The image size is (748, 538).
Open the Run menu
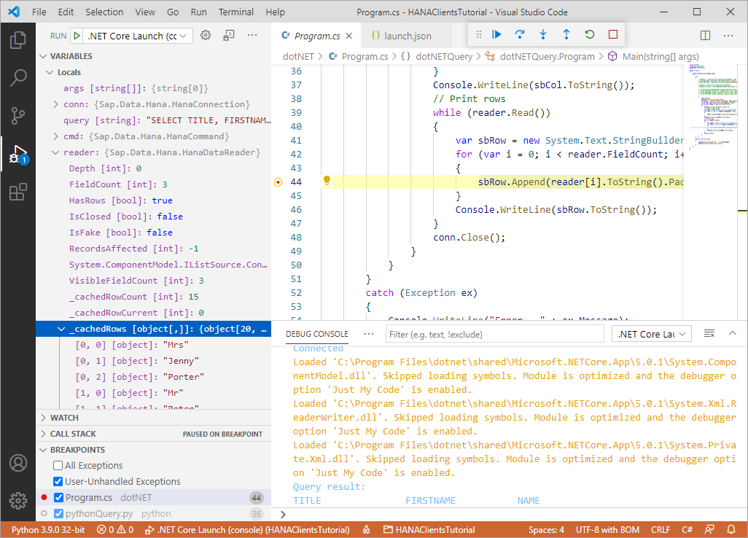pyautogui.click(x=198, y=12)
